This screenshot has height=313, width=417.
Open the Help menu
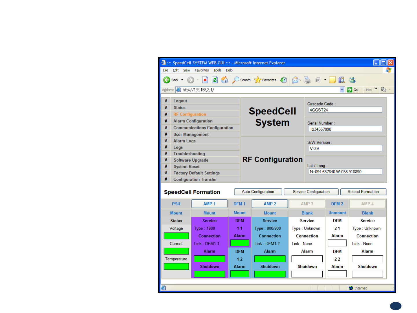click(229, 70)
